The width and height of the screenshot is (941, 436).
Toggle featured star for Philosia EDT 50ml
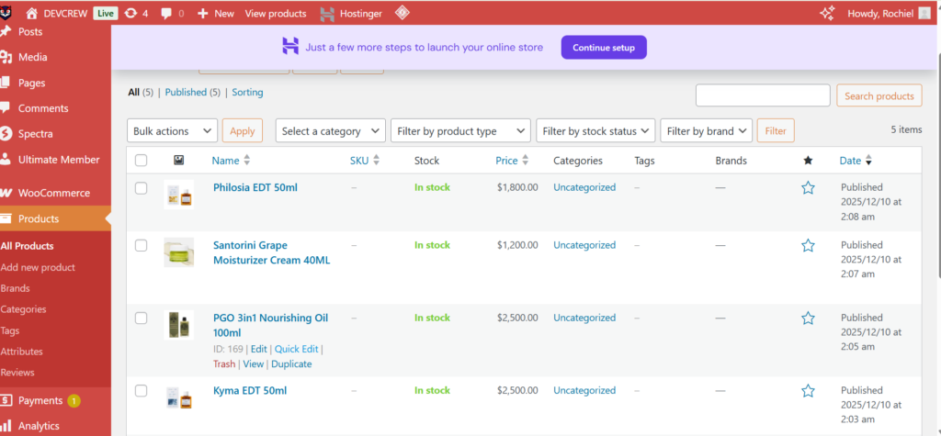pos(808,187)
